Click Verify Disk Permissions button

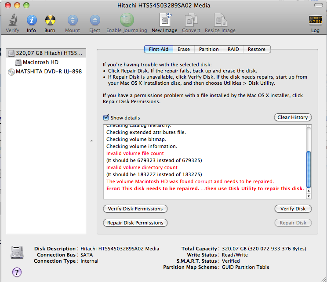pos(135,209)
